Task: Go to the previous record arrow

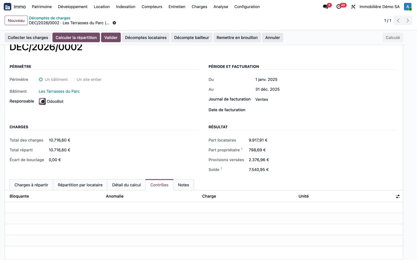Action: [x=398, y=21]
